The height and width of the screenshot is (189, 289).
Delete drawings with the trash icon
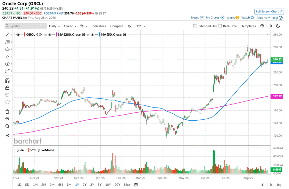pos(7,111)
